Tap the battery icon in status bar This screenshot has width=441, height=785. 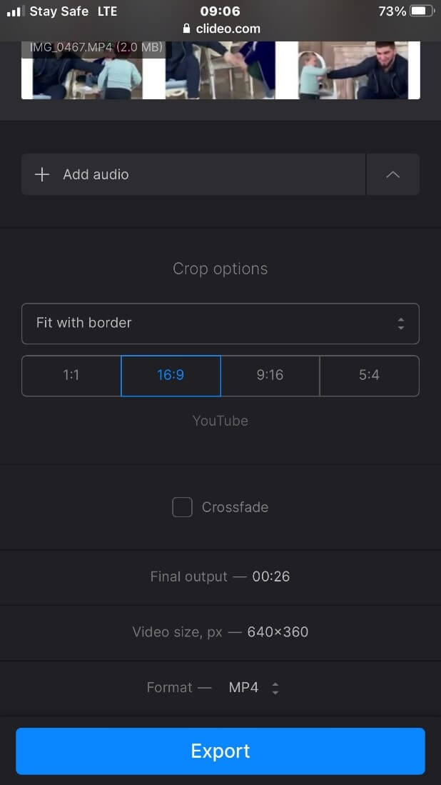click(422, 11)
